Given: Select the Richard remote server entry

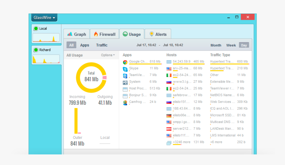Looking at the screenshot, I should tap(46, 55).
